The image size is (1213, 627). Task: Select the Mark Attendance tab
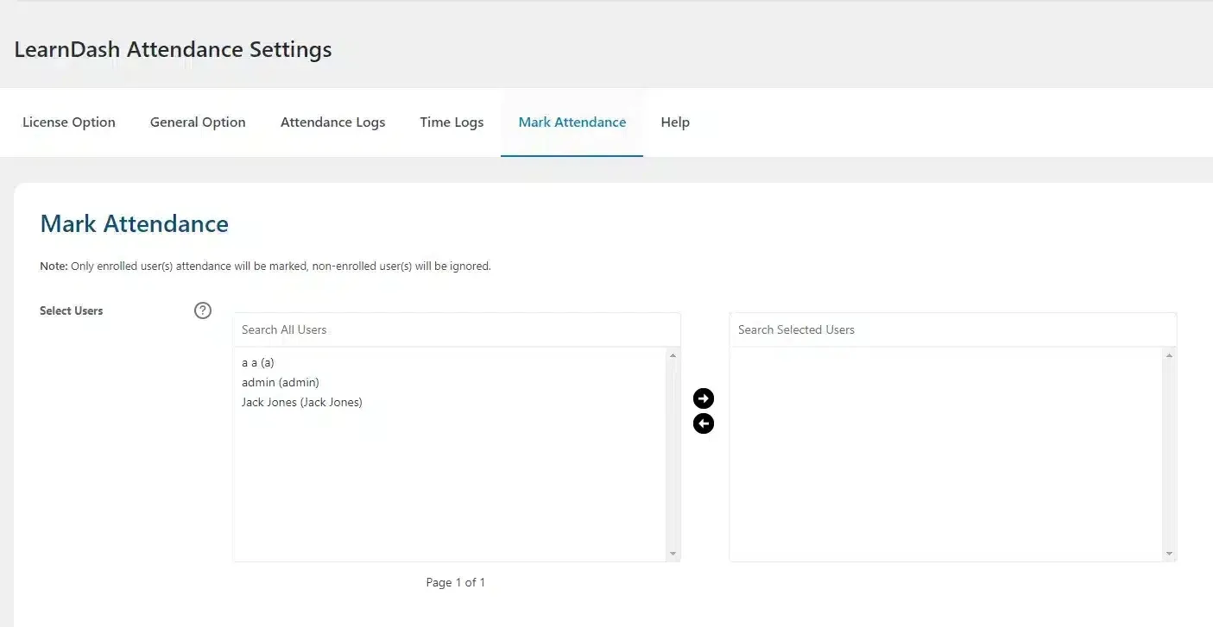[572, 122]
